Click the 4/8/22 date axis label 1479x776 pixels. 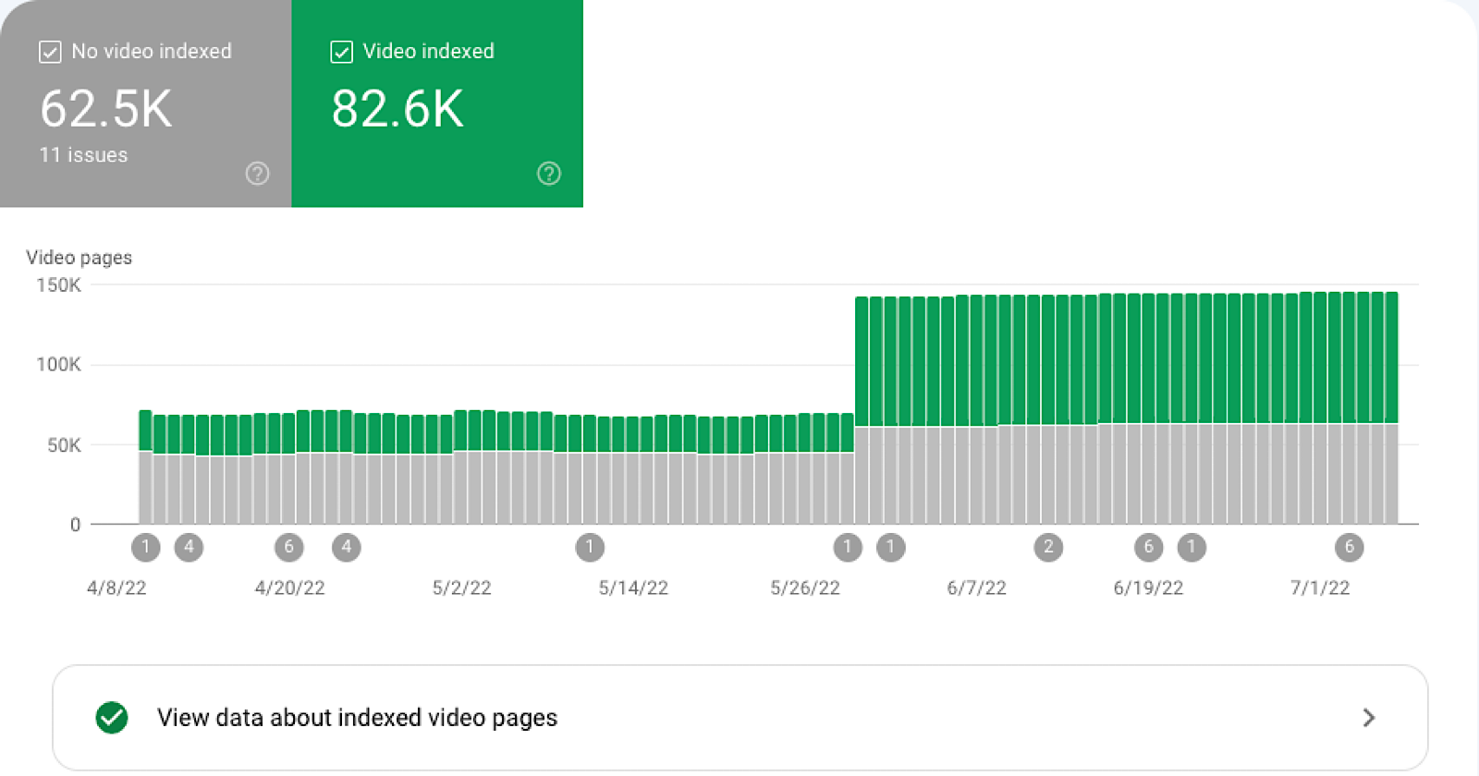tap(116, 588)
